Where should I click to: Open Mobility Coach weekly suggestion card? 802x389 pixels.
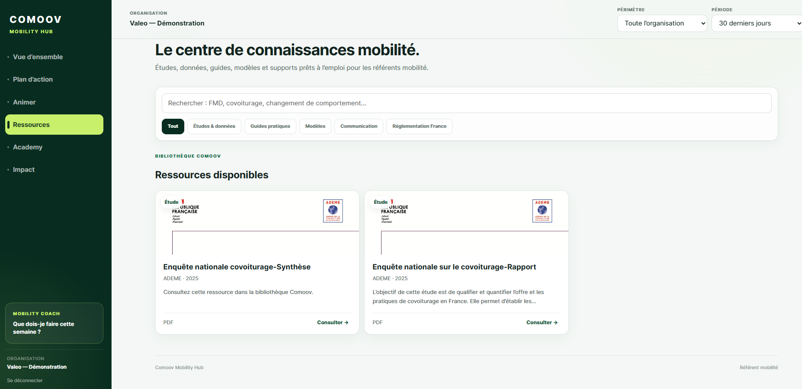pyautogui.click(x=54, y=323)
